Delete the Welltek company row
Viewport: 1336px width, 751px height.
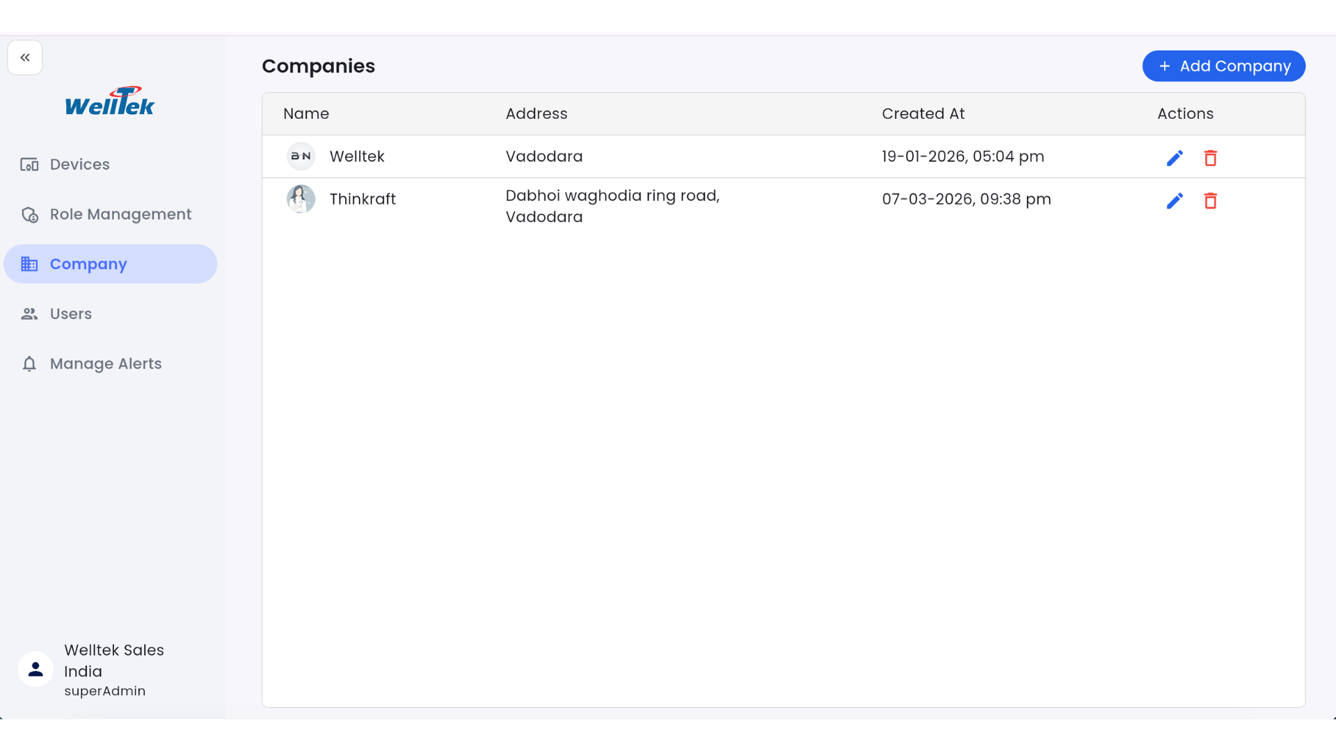point(1211,158)
